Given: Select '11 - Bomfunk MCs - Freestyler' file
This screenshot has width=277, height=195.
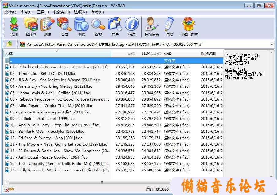Looking at the screenshot, I should coord(47,132).
